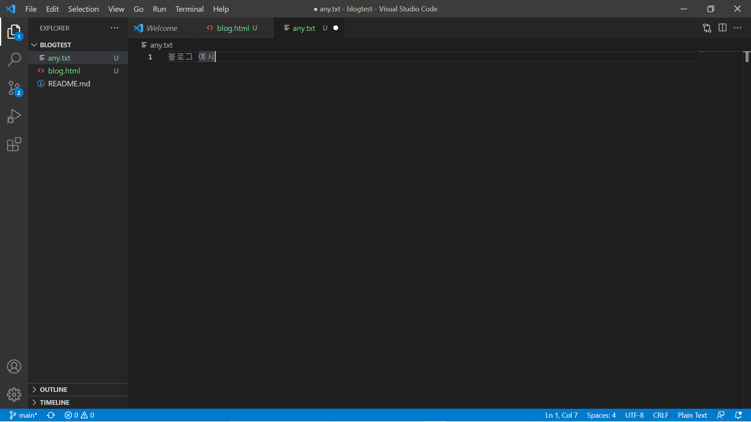This screenshot has width=751, height=422.
Task: Open the Accounts menu icon
Action: point(14,367)
